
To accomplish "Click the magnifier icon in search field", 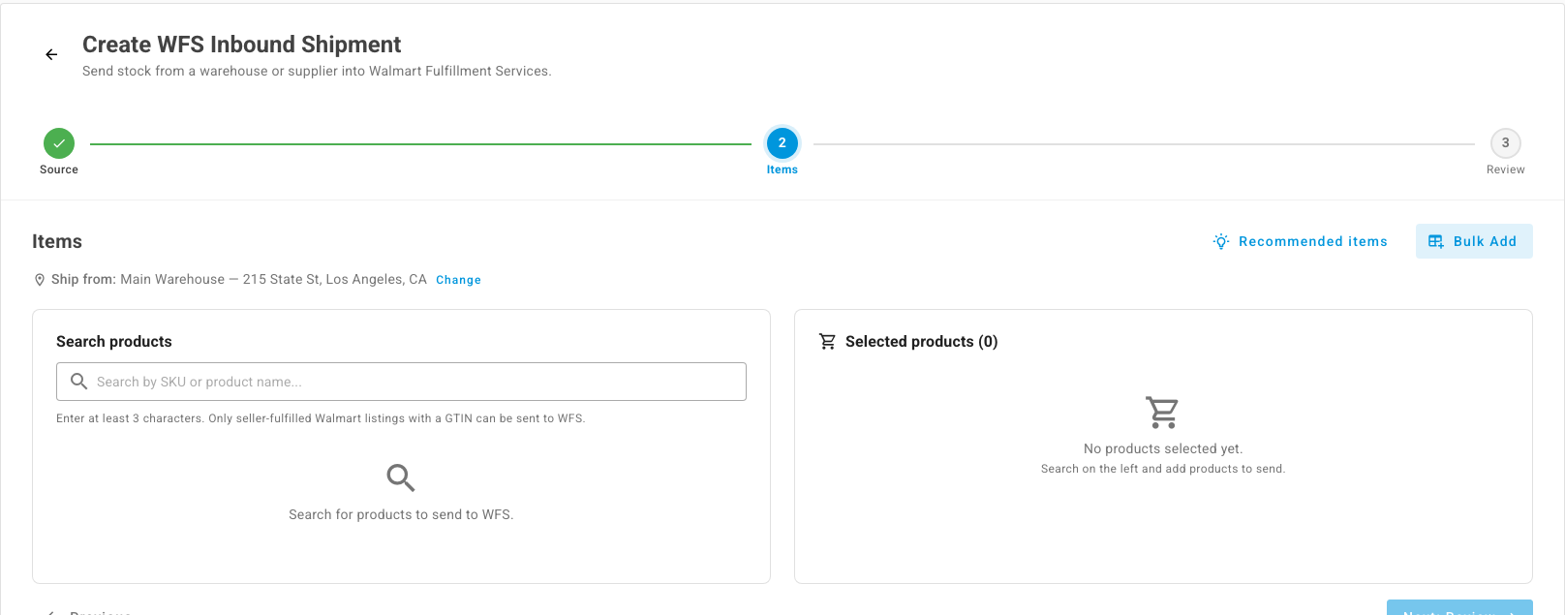I will pyautogui.click(x=79, y=382).
